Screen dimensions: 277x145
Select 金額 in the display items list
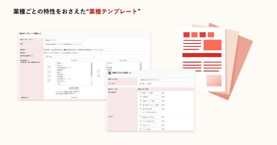coord(58,72)
